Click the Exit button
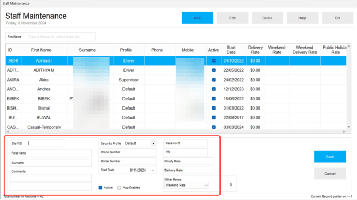This screenshot has width=357, height=200. click(337, 18)
